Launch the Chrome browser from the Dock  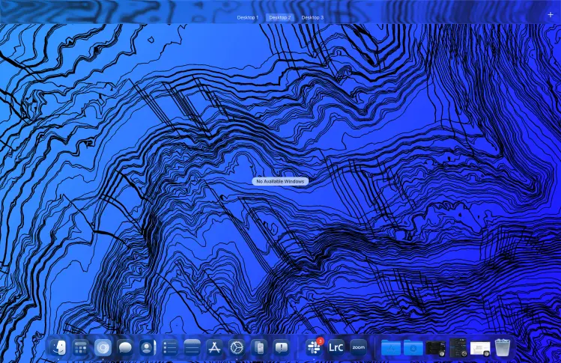pyautogui.click(x=103, y=347)
